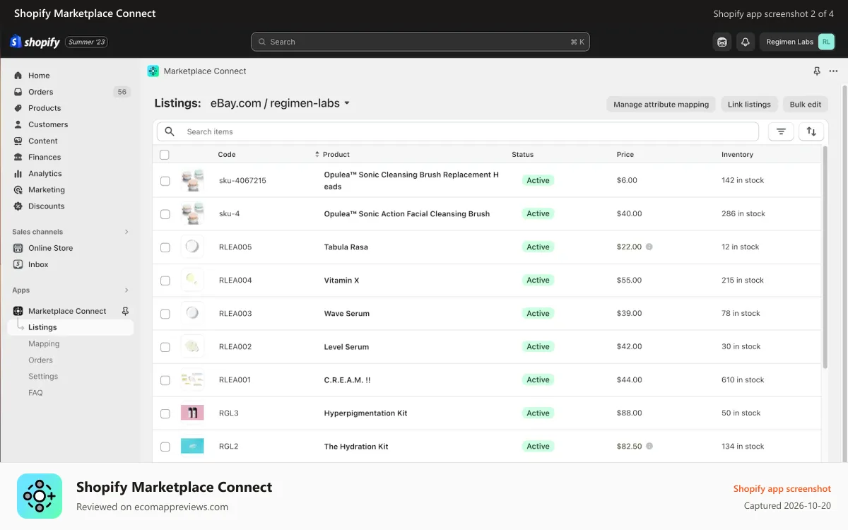
Task: Open FAQ under Marketplace Connect
Action: pos(35,392)
